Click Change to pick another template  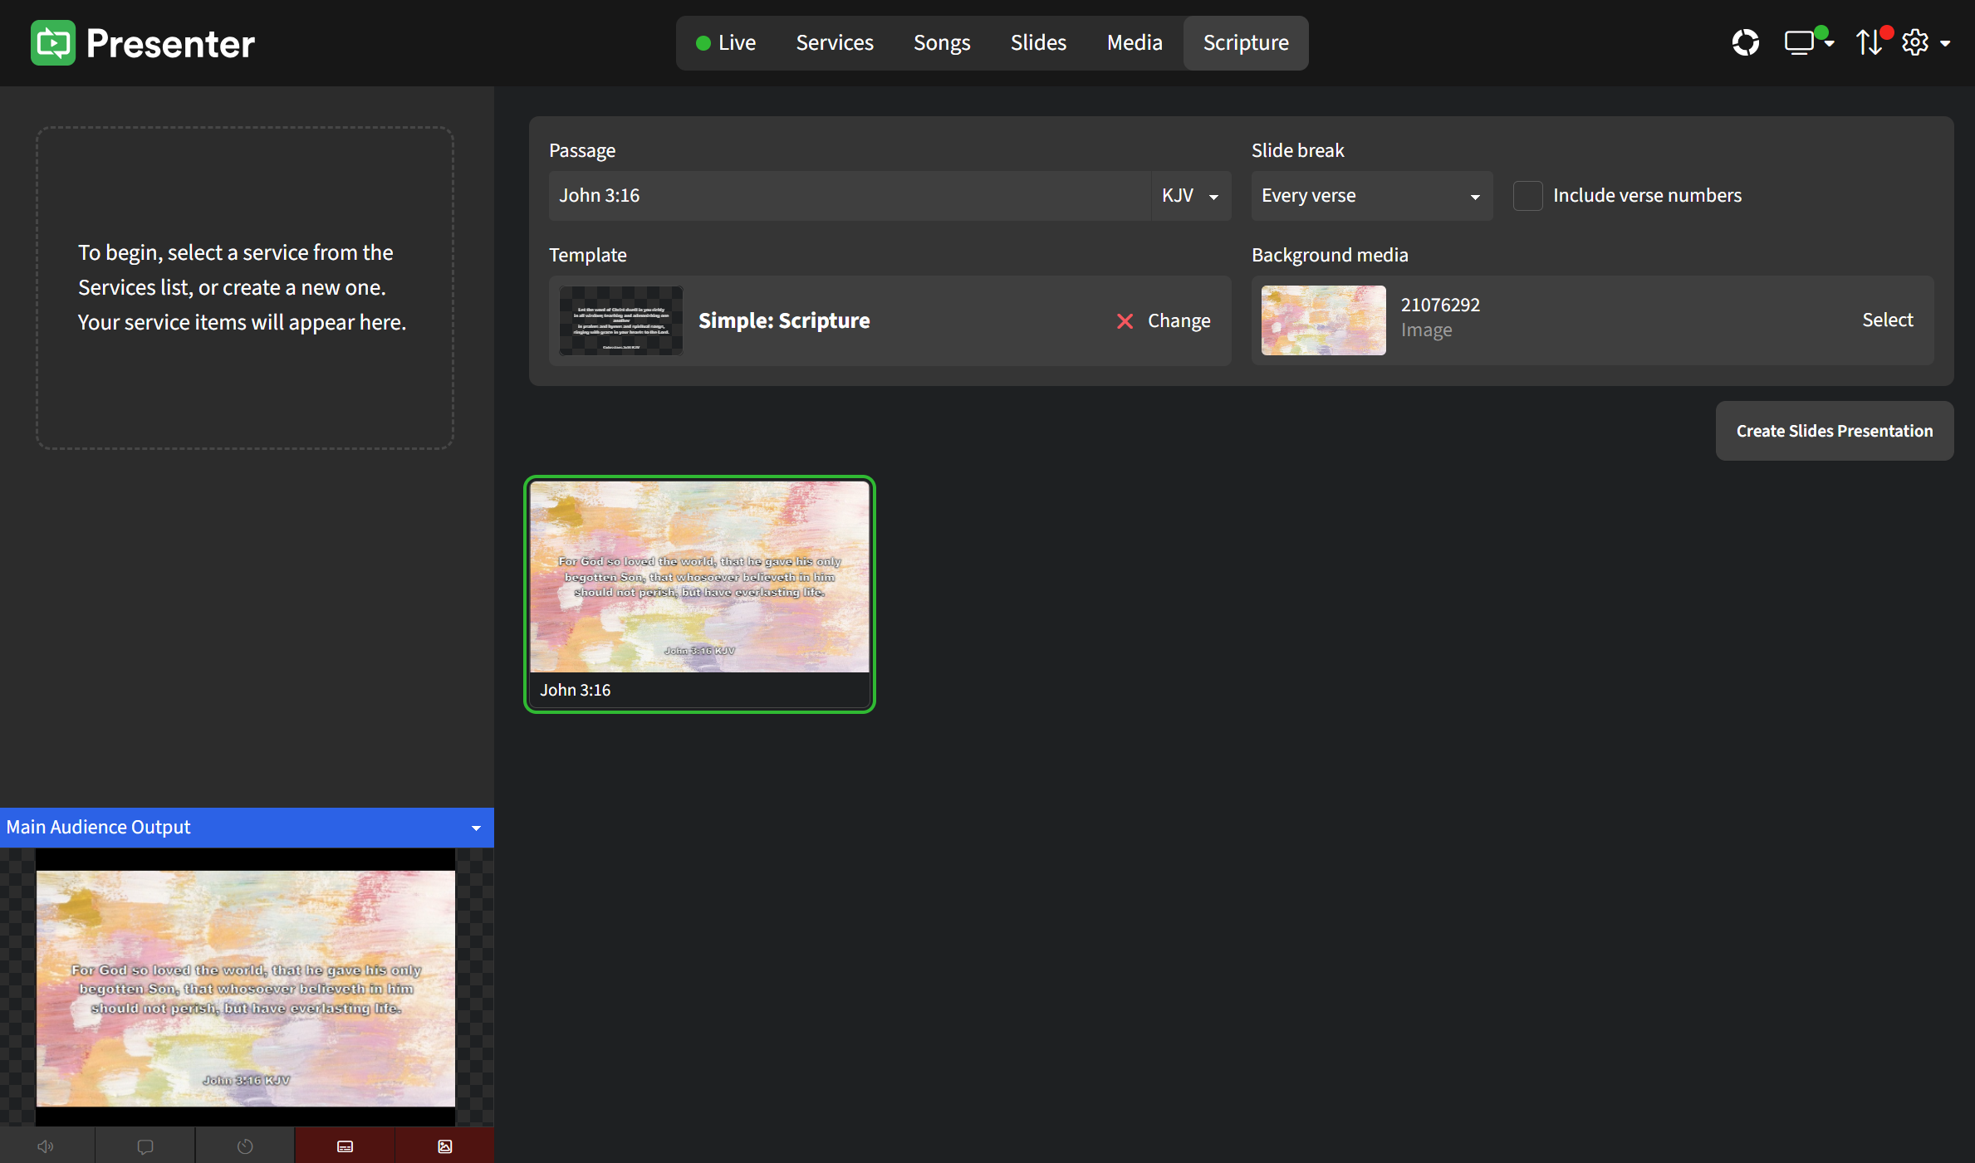(1178, 320)
